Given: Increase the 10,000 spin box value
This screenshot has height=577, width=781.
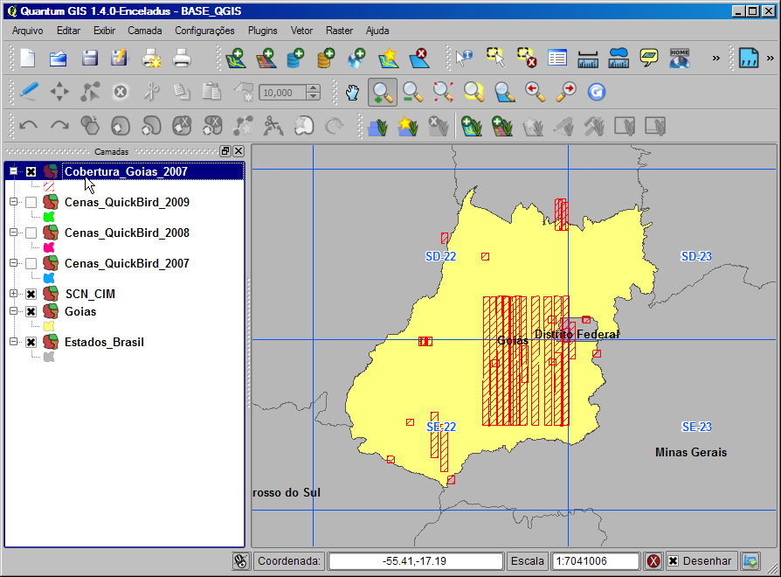Looking at the screenshot, I should 313,88.
